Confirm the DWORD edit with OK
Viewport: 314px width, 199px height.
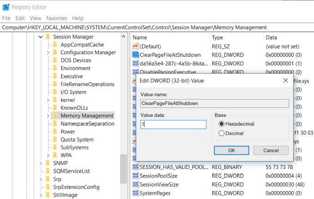[231, 150]
